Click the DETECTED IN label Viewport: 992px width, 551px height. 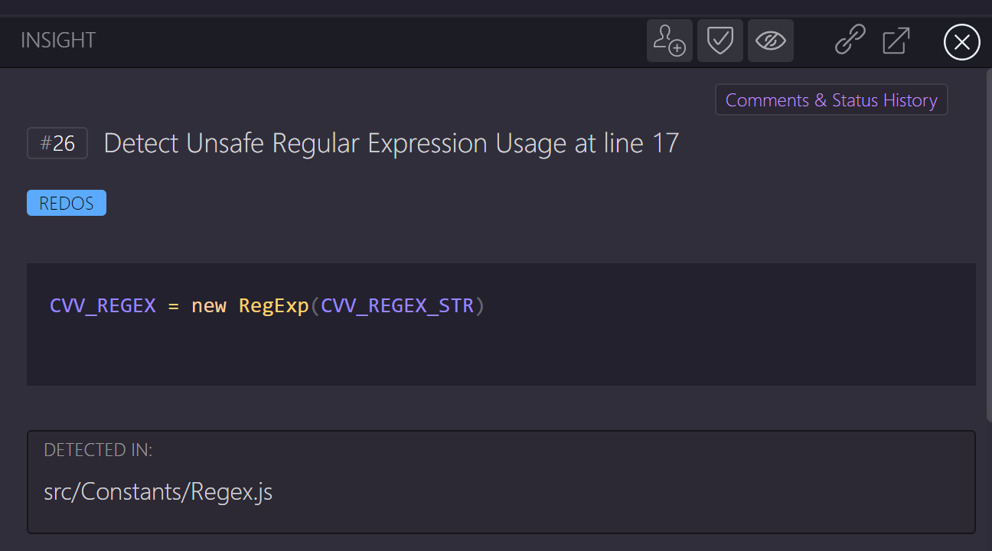pos(98,450)
